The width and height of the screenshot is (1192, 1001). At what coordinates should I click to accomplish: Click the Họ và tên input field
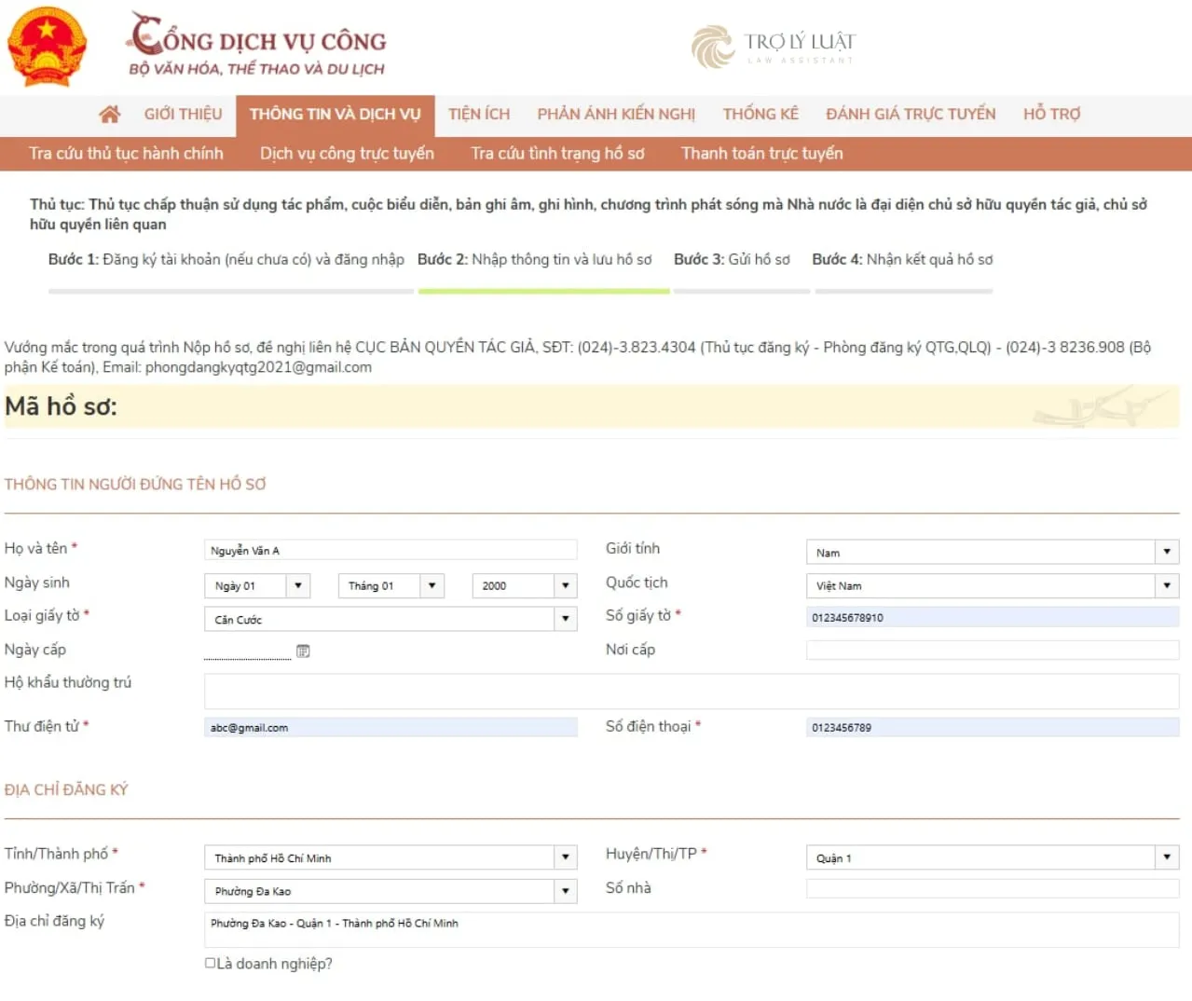click(x=390, y=550)
